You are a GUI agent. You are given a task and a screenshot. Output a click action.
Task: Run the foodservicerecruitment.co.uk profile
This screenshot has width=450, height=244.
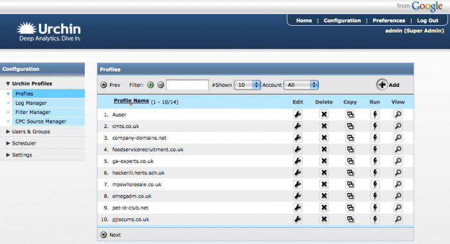tap(375, 149)
